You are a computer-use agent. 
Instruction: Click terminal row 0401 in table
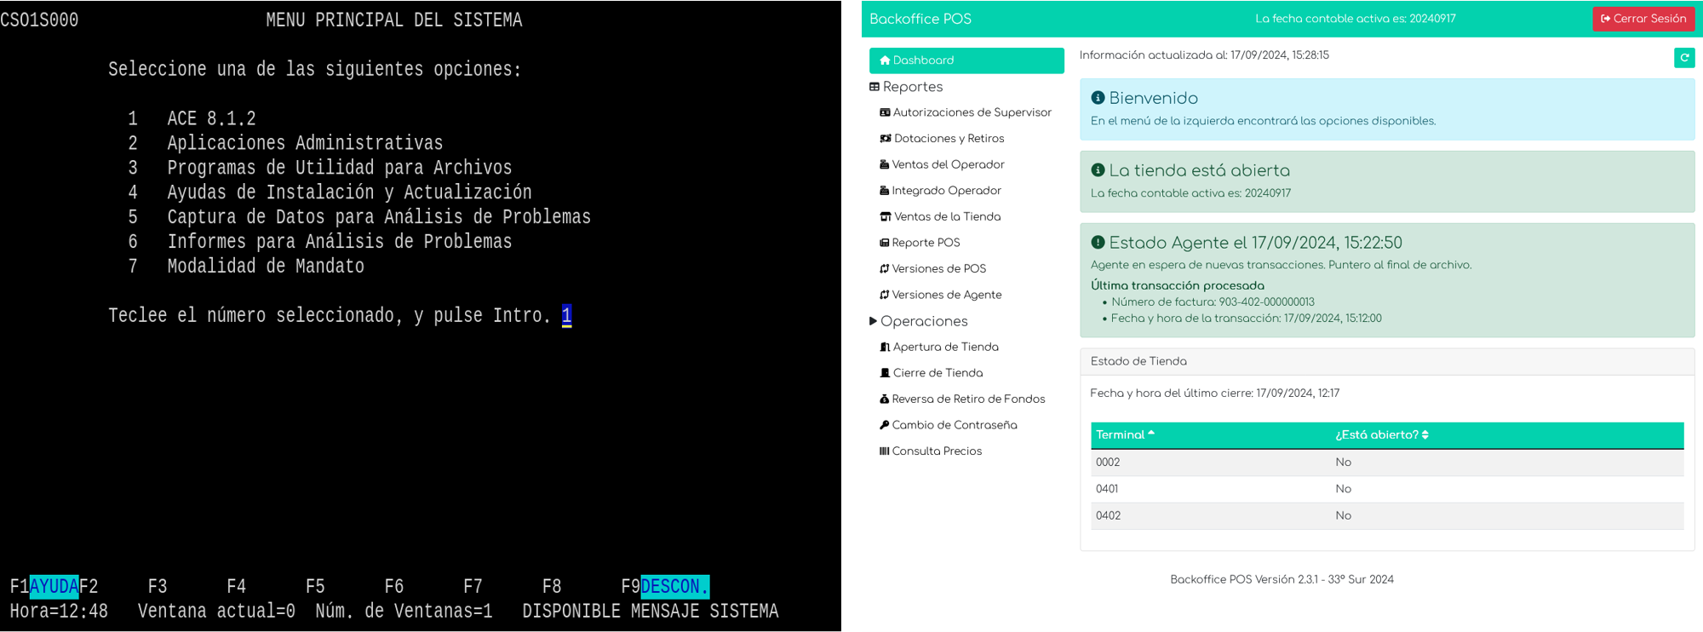click(1387, 489)
